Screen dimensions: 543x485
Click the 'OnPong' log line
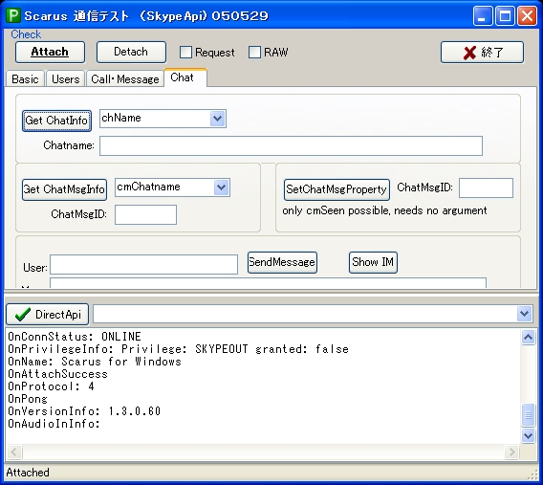pyautogui.click(x=28, y=399)
